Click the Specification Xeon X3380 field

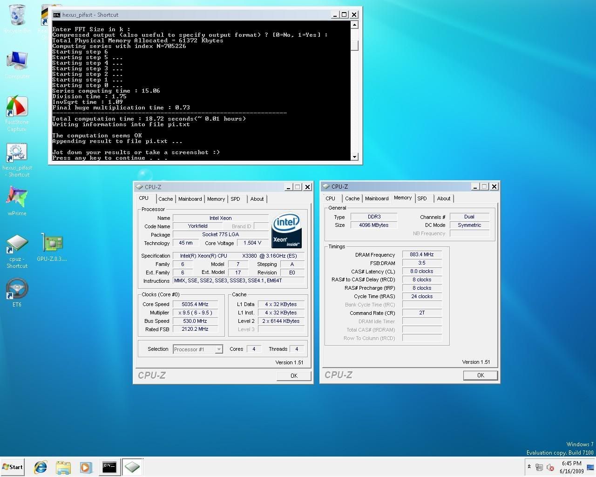click(x=239, y=256)
